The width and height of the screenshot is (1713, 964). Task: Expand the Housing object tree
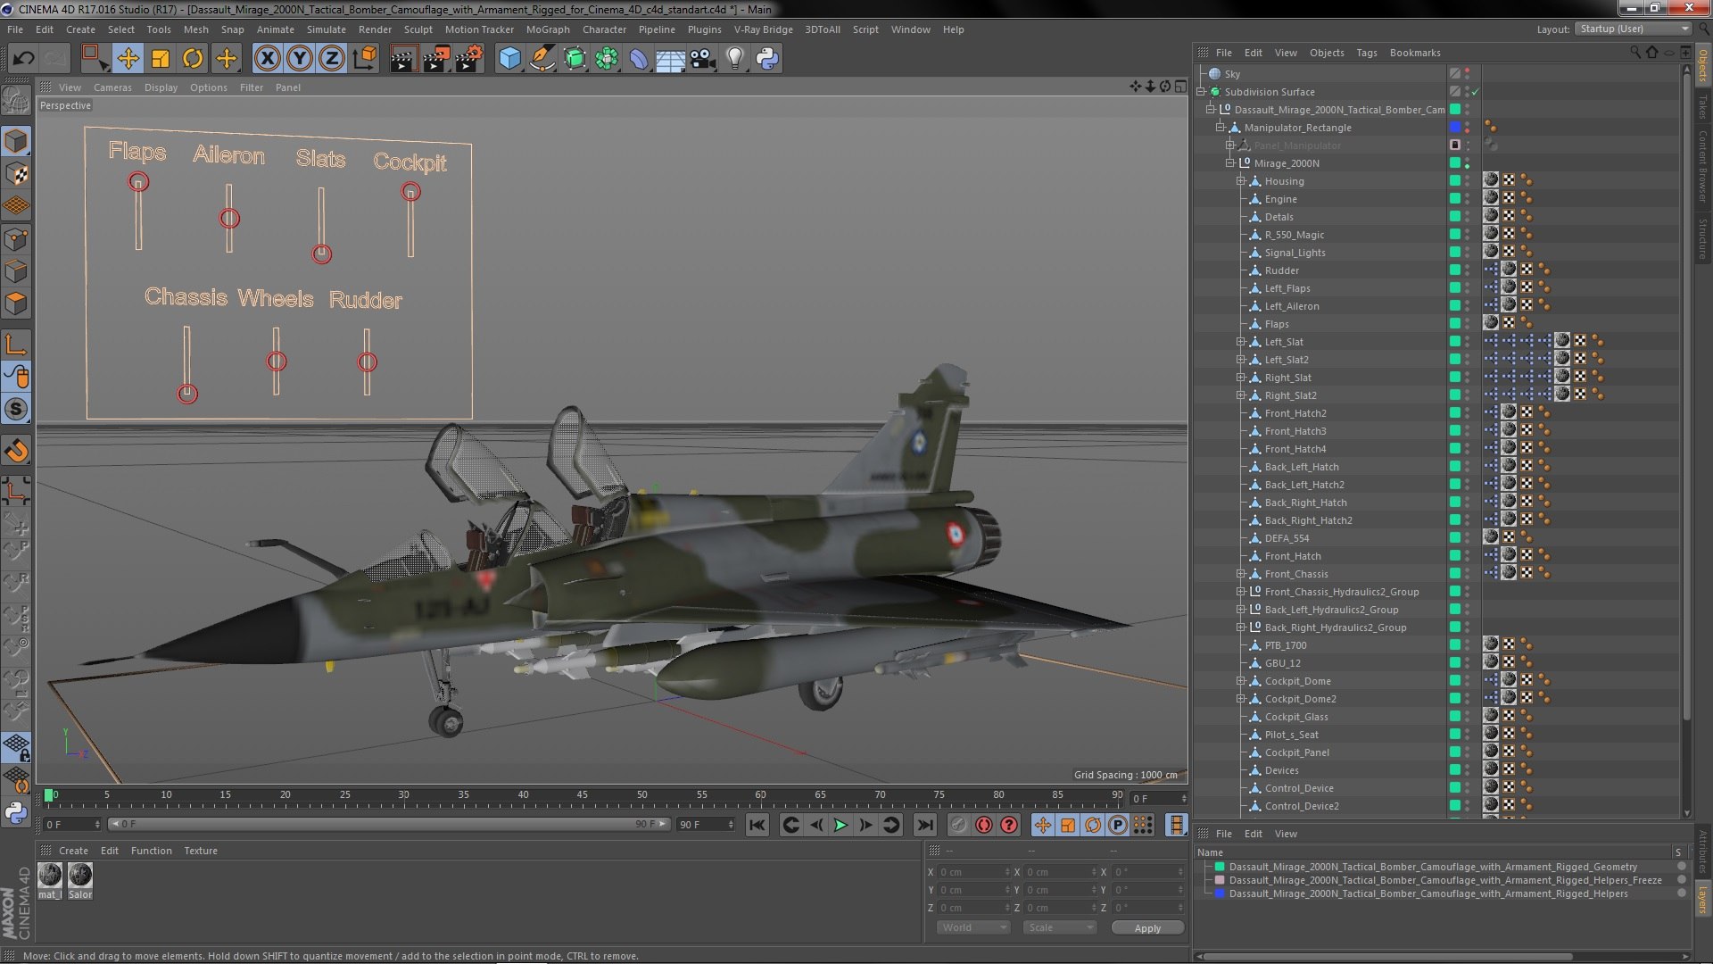point(1240,181)
